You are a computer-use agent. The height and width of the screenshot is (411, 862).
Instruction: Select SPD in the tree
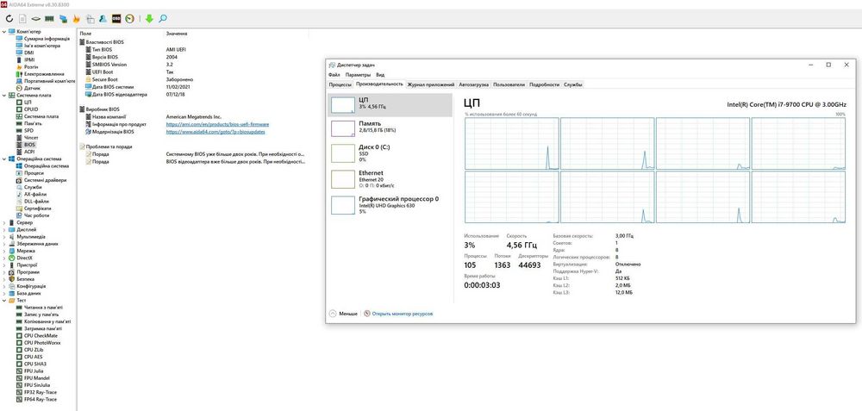pos(28,131)
